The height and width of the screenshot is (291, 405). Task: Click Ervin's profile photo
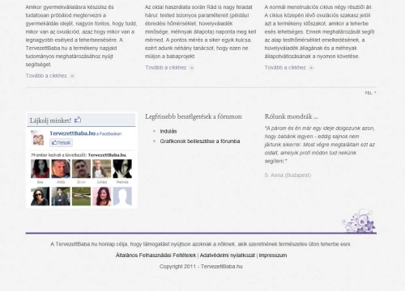[x=81, y=169]
